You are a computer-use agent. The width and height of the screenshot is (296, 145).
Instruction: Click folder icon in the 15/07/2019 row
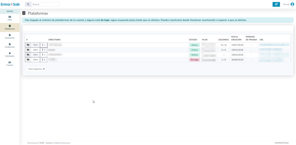[28, 45]
